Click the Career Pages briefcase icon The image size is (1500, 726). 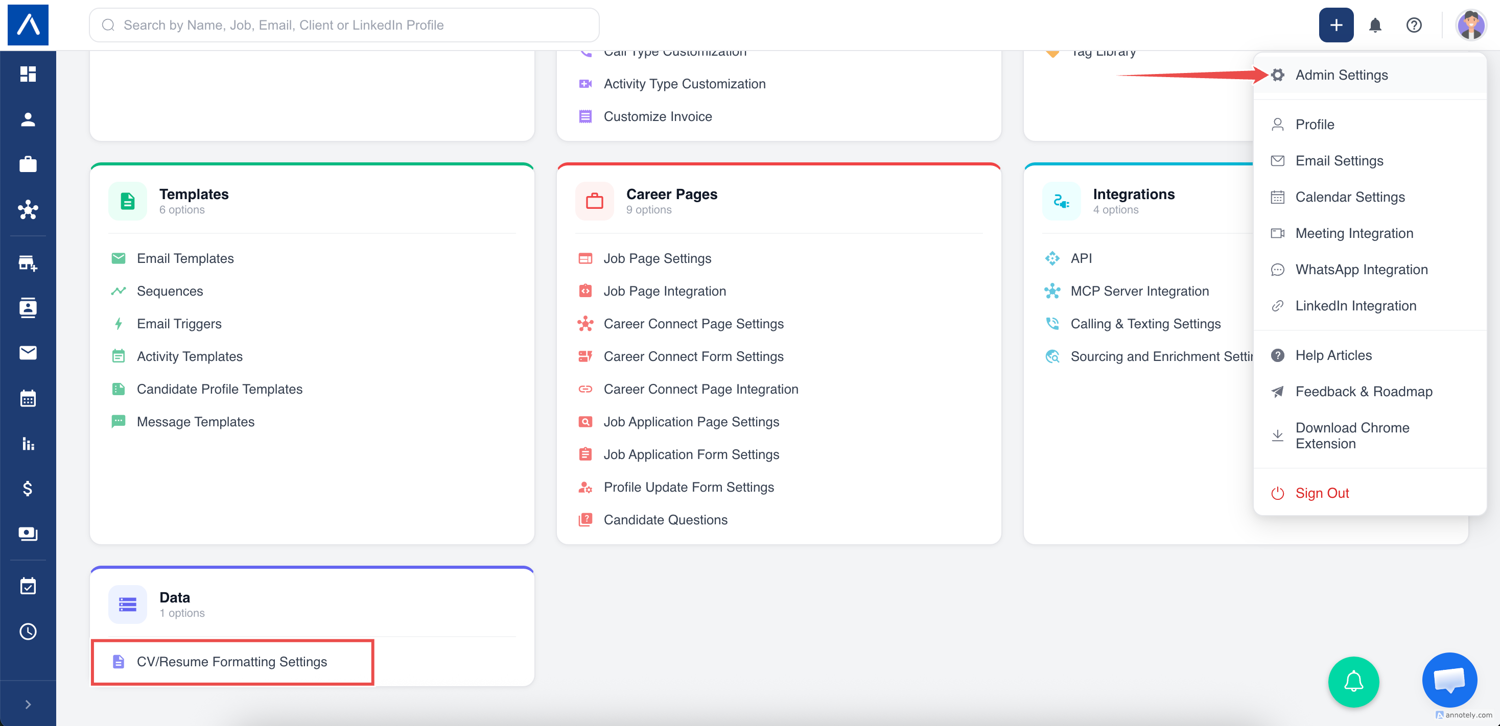click(595, 201)
